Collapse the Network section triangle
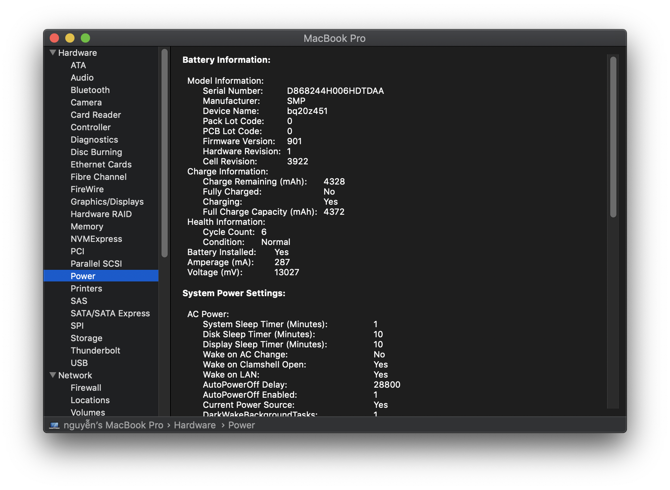The height and width of the screenshot is (490, 670). point(53,375)
